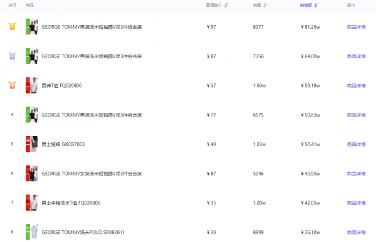Click the sales value 7356

coord(258,56)
